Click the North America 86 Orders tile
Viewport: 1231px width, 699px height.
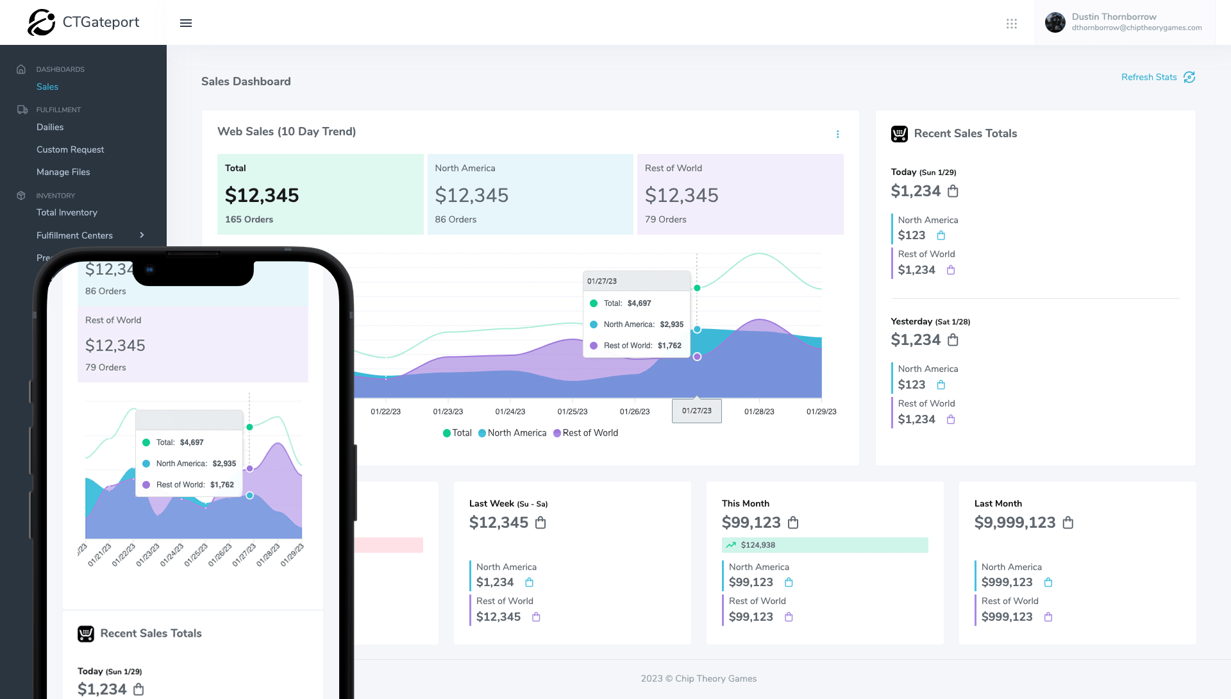click(x=530, y=194)
